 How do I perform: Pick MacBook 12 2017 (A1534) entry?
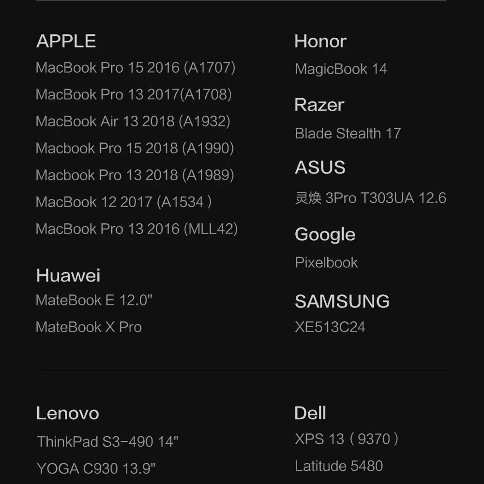point(123,202)
